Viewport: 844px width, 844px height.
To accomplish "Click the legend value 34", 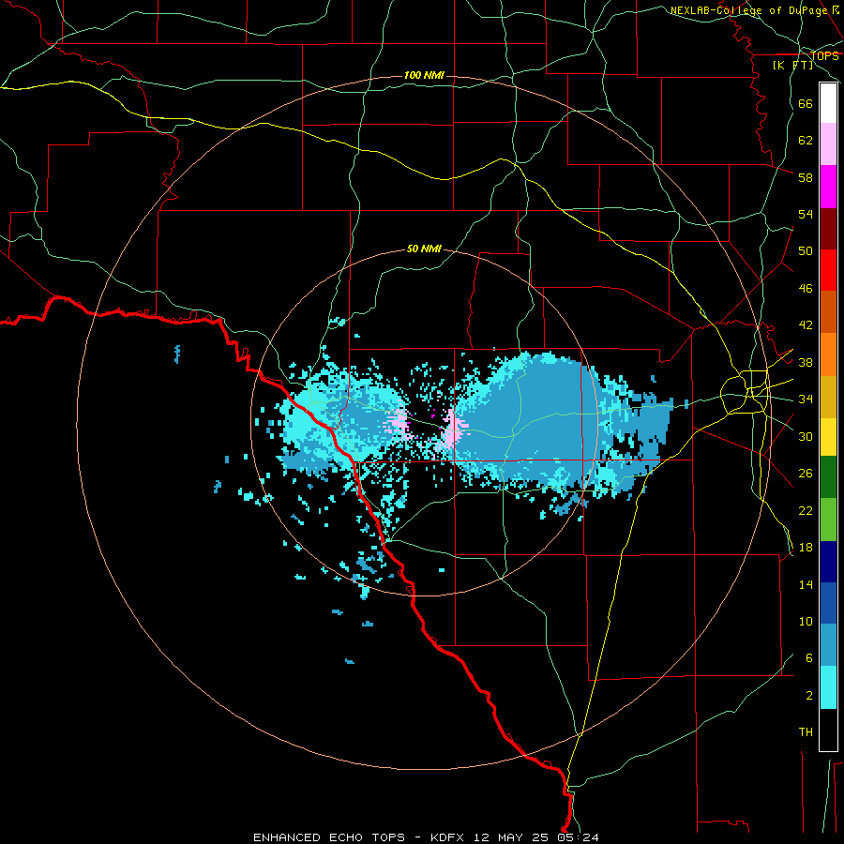I will tap(806, 399).
